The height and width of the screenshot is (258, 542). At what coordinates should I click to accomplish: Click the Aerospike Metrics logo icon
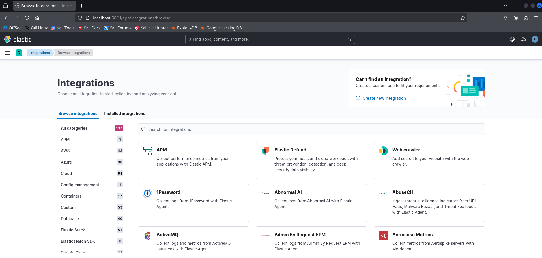[383, 235]
